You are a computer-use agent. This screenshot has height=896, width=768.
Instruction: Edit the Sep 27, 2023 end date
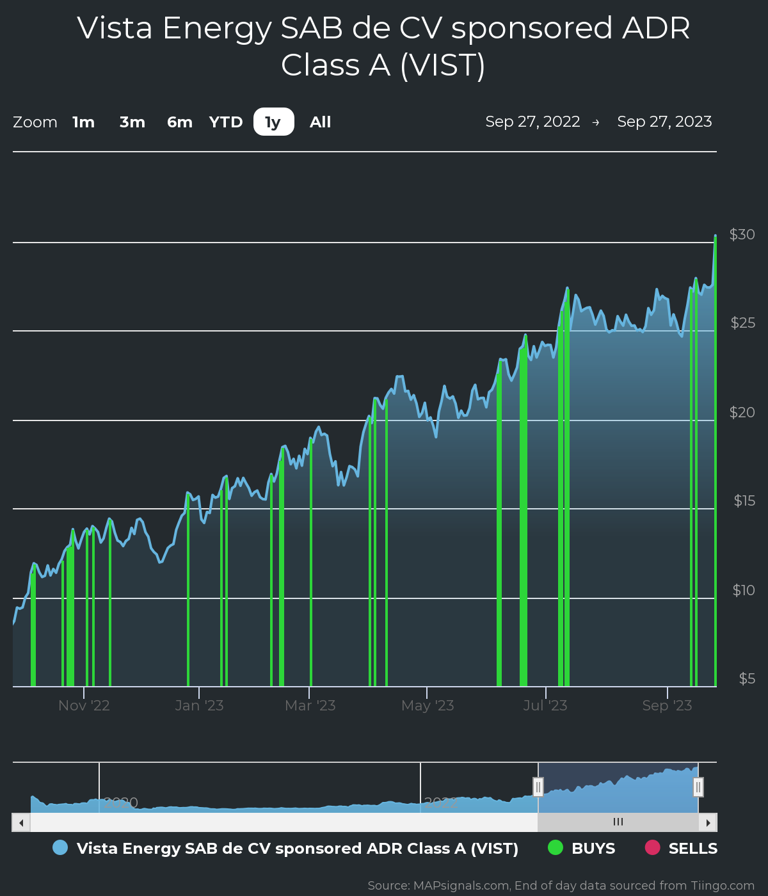665,122
